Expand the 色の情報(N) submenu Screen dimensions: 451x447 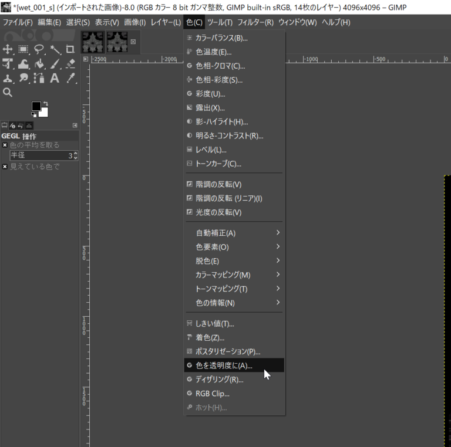(x=235, y=303)
